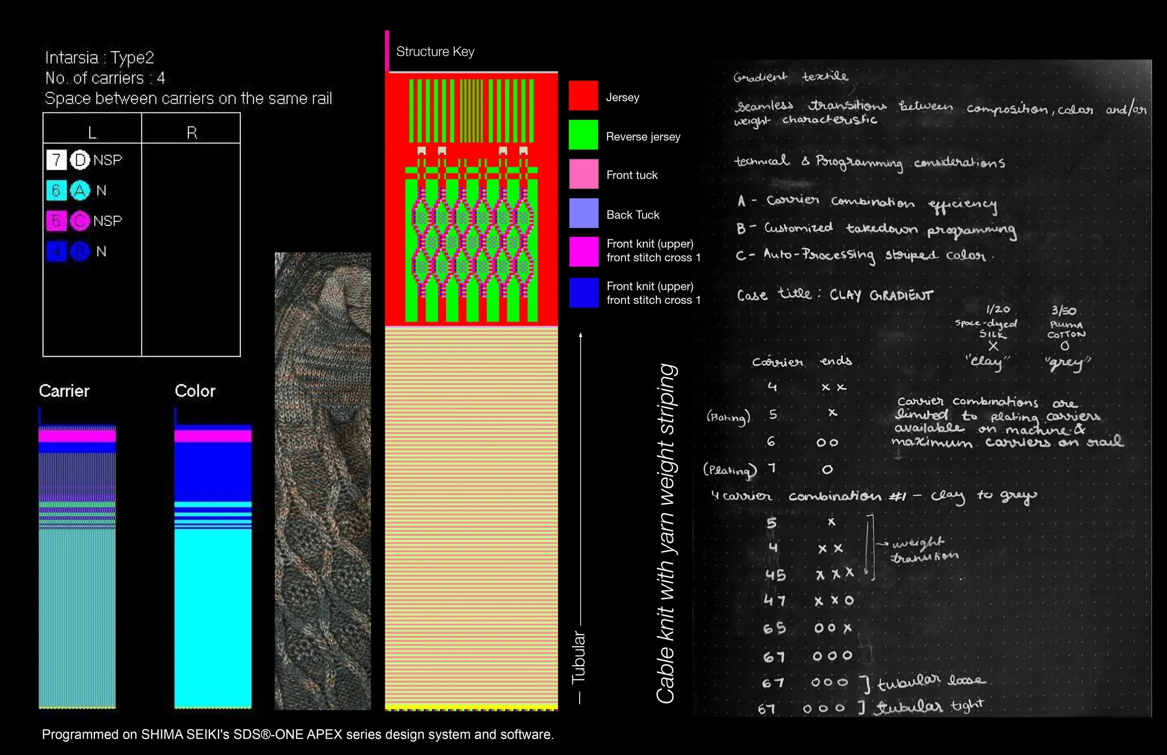This screenshot has height=755, width=1167.
Task: Click the NSP label beside carrier 5
Action: (x=107, y=221)
